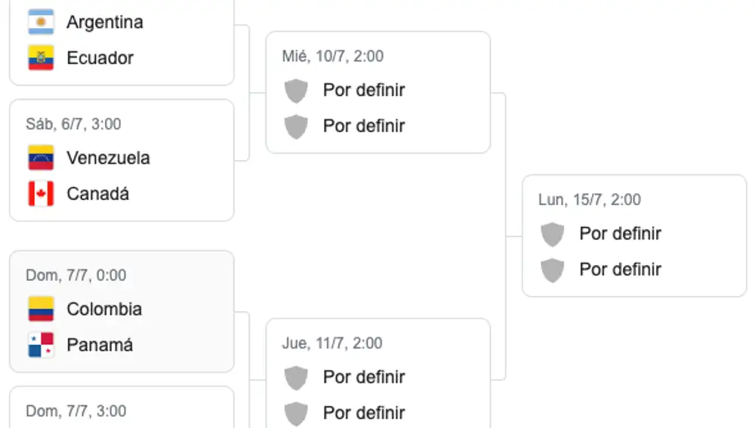Click the Colombia flag icon
Image resolution: width=755 pixels, height=428 pixels.
pyautogui.click(x=41, y=309)
